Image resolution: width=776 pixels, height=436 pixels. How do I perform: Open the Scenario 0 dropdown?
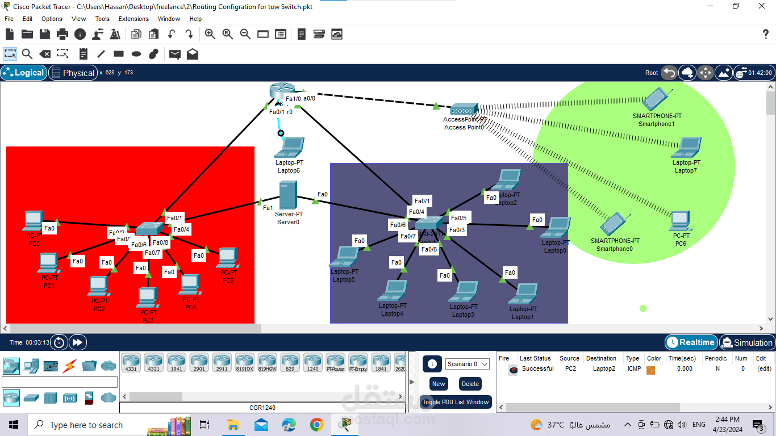[x=468, y=364]
